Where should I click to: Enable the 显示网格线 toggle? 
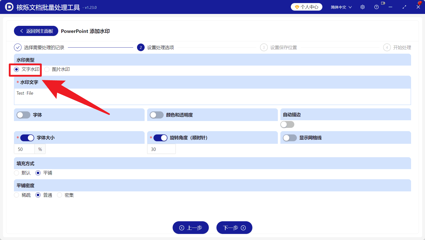point(290,138)
